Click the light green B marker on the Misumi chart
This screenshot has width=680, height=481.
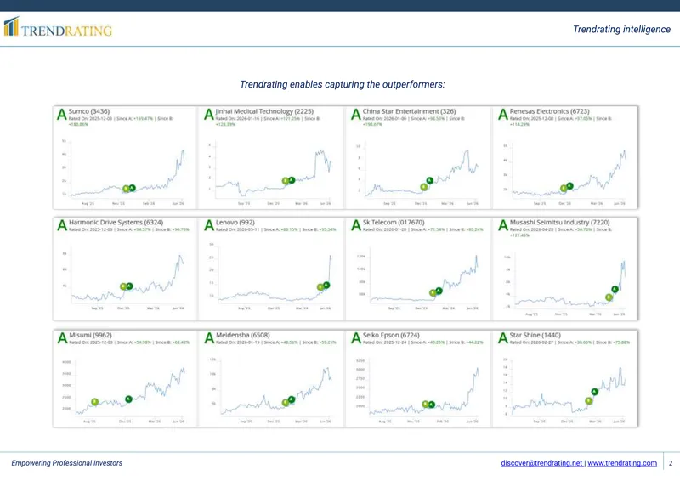(x=95, y=402)
